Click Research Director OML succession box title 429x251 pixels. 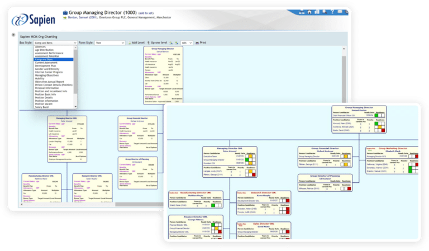(263, 193)
